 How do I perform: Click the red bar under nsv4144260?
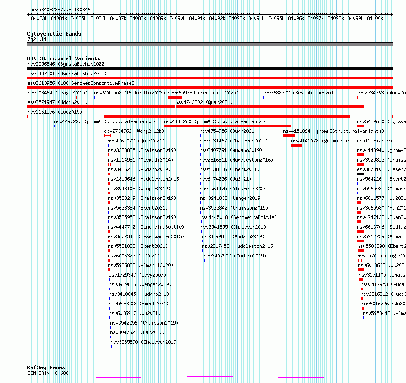(228, 126)
